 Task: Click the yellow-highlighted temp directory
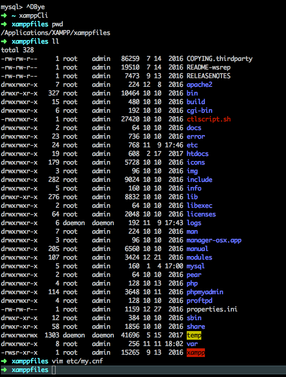[194, 335]
